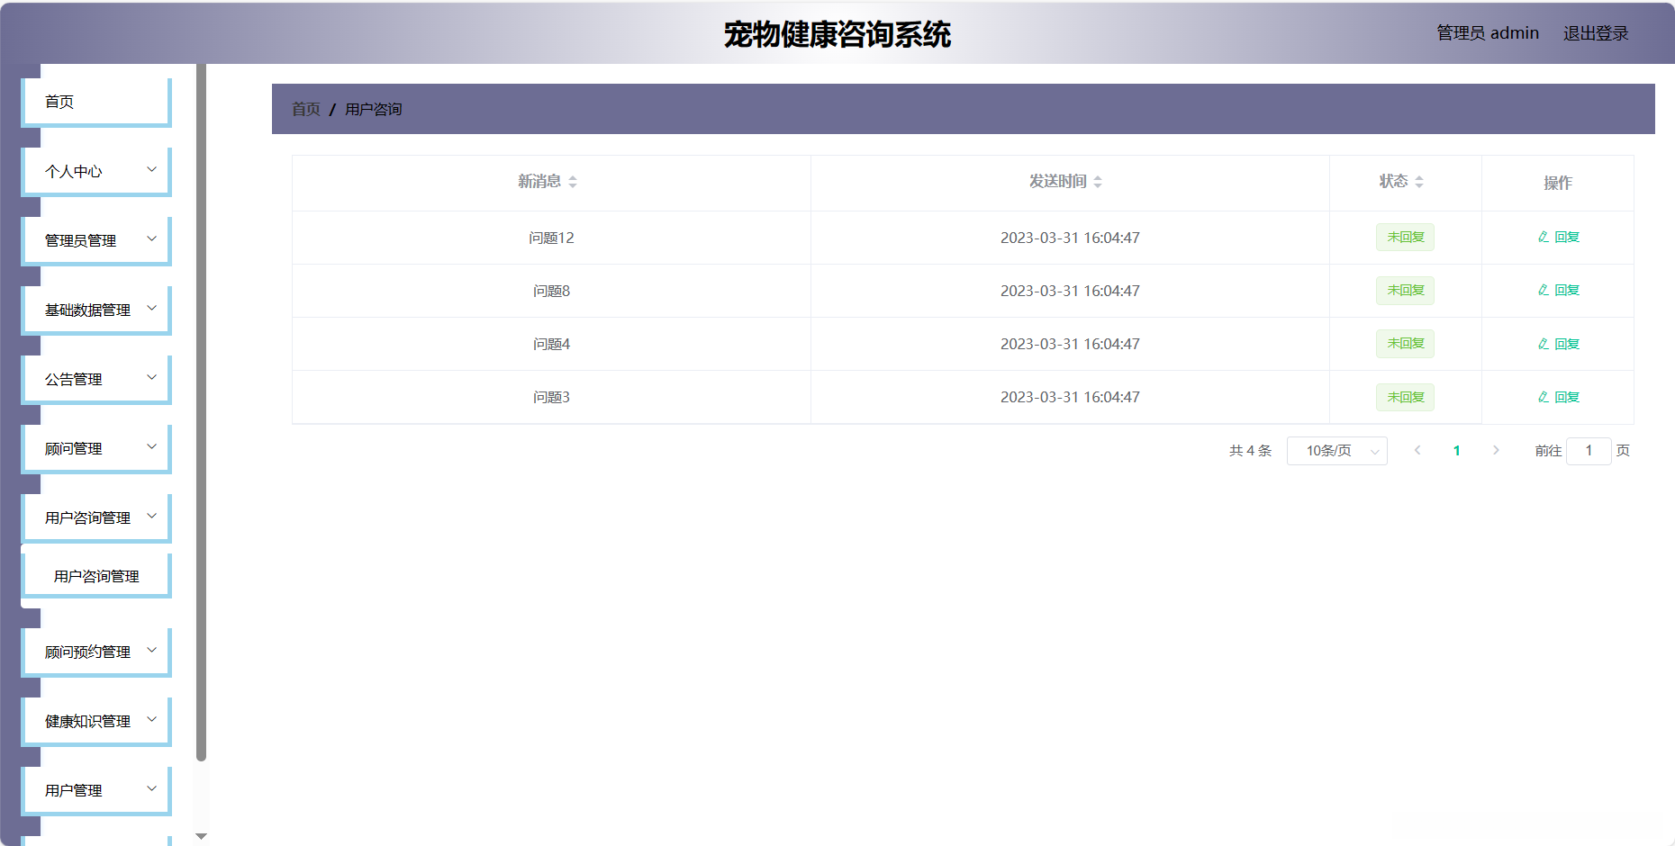Click the 前往 page number input field
Screen dimensions: 1675x846
click(1589, 450)
